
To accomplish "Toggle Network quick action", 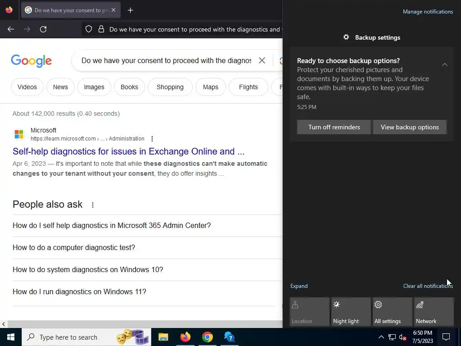I will (434, 312).
